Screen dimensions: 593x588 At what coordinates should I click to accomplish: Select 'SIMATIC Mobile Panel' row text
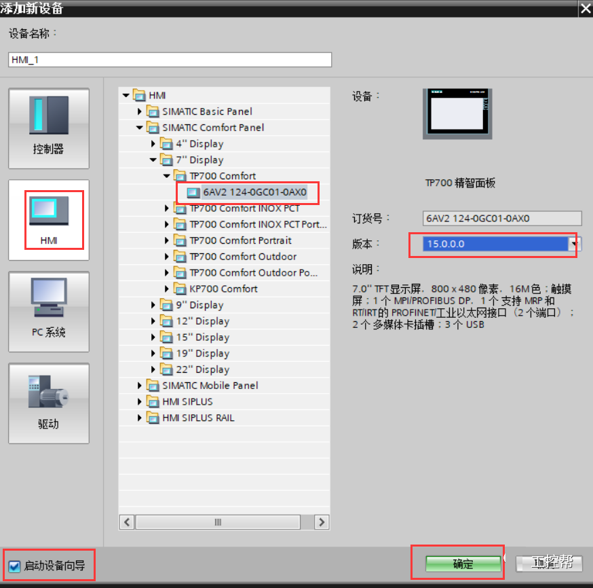click(210, 386)
